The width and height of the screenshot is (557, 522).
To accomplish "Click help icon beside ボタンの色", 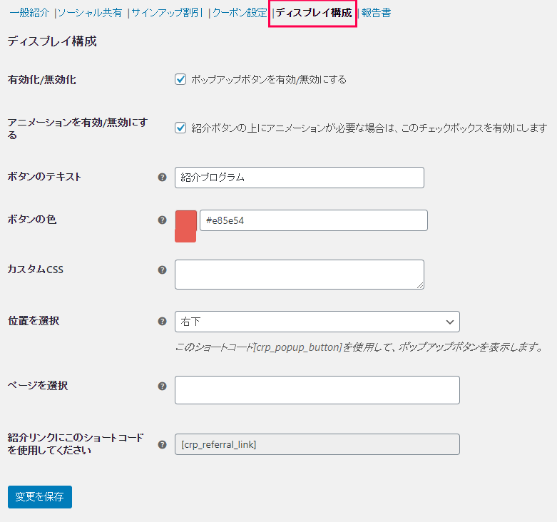I will pos(162,220).
